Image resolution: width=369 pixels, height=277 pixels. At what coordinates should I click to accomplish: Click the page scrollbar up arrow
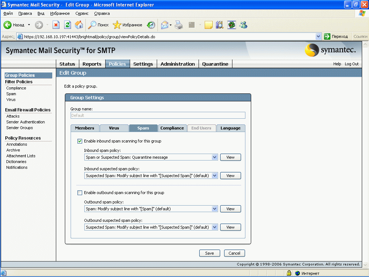pos(365,44)
